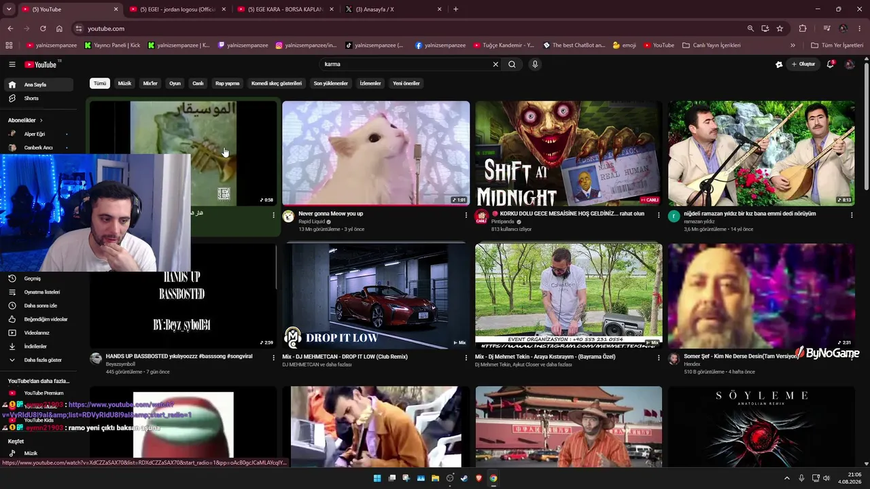Switch to the Anasayfa / X tab
The height and width of the screenshot is (489, 870).
pos(393,10)
